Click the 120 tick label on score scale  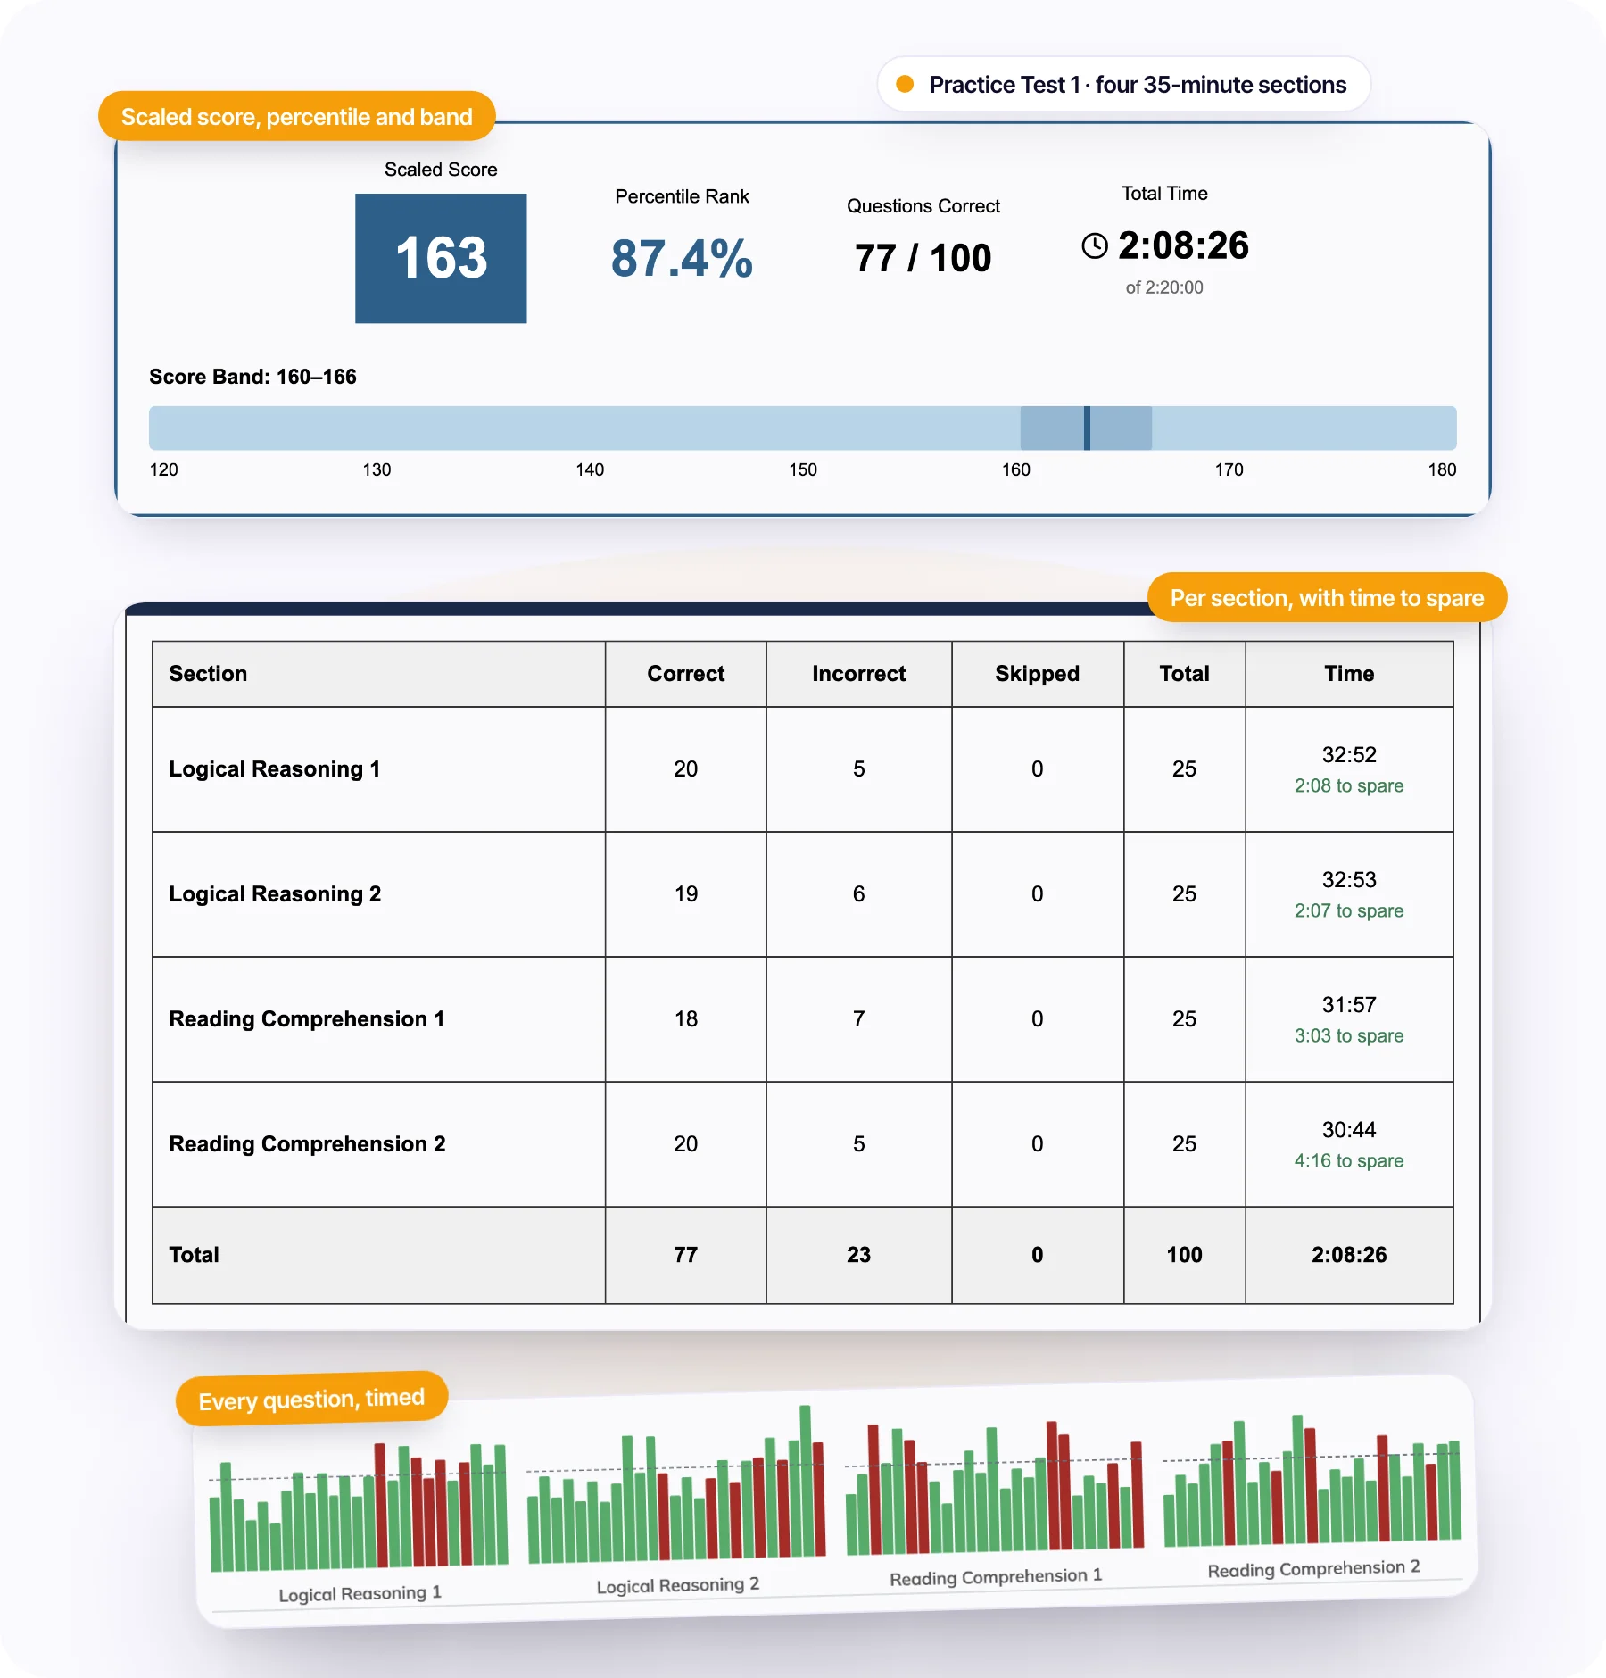point(164,469)
